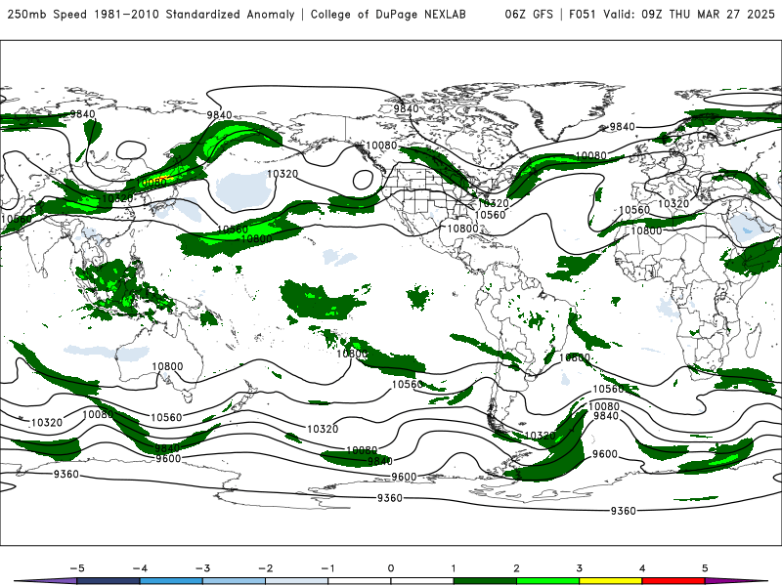Click the "-1" colorbar label
Viewport: 782px width, 586px height.
(x=328, y=568)
